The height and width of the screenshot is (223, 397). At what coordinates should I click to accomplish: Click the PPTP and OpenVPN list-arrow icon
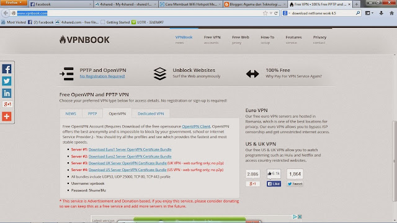pyautogui.click(x=66, y=74)
